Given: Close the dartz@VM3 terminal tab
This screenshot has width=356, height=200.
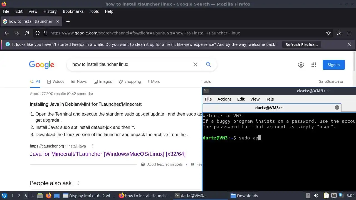Looking at the screenshot, I should point(337,108).
